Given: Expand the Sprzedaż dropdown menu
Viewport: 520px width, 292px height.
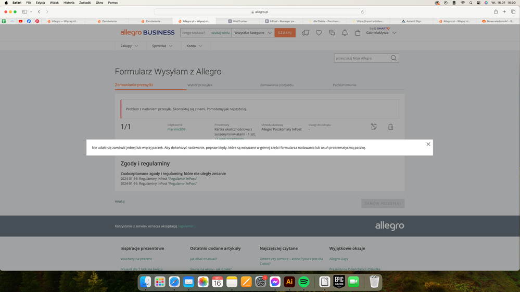Looking at the screenshot, I should (162, 46).
